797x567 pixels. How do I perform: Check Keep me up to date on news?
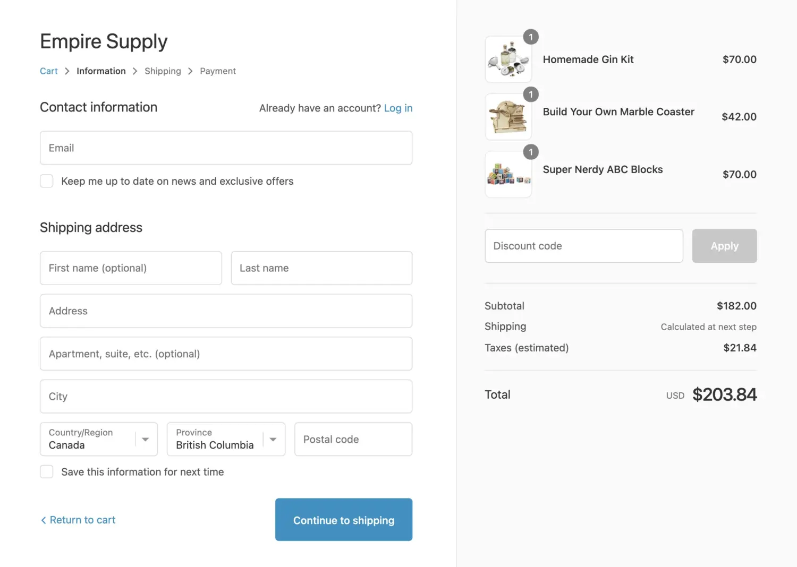coord(47,181)
